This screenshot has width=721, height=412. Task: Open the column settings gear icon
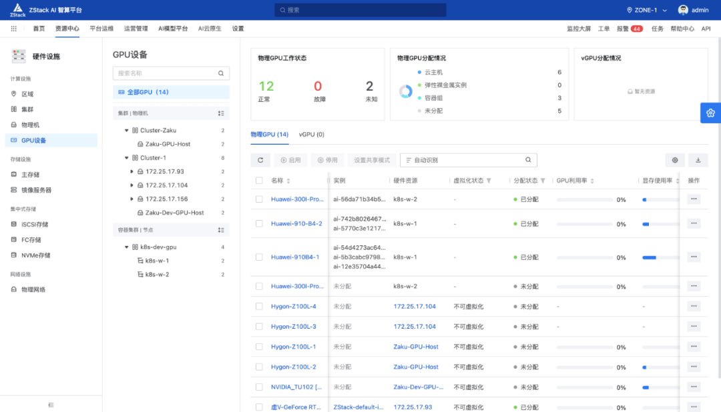(x=674, y=160)
